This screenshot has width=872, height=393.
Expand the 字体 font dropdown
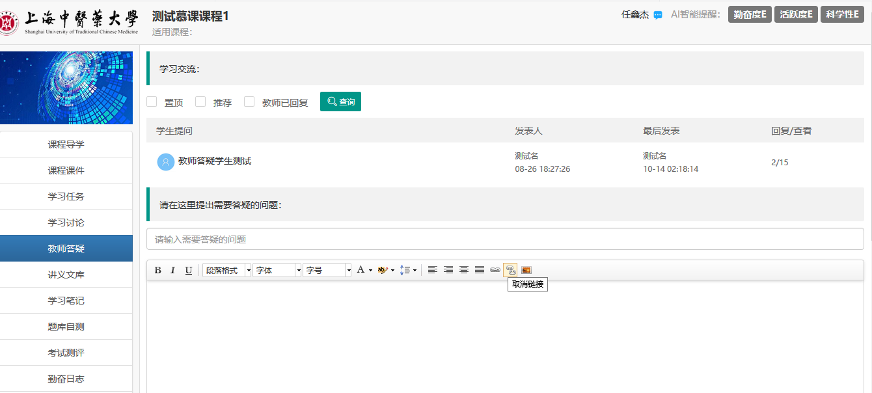[277, 270]
